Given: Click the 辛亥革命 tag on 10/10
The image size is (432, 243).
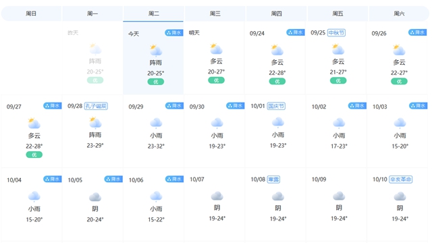Looking at the screenshot, I should 400,180.
